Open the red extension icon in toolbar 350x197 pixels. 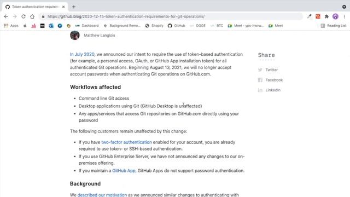(x=318, y=16)
